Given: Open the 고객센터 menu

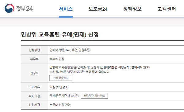Looking at the screenshot, I should [x=167, y=9].
